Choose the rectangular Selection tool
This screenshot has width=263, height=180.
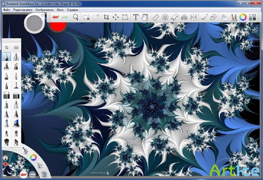[x=86, y=17]
